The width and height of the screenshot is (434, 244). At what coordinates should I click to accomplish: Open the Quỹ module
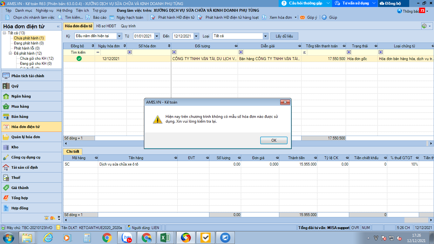point(31,86)
